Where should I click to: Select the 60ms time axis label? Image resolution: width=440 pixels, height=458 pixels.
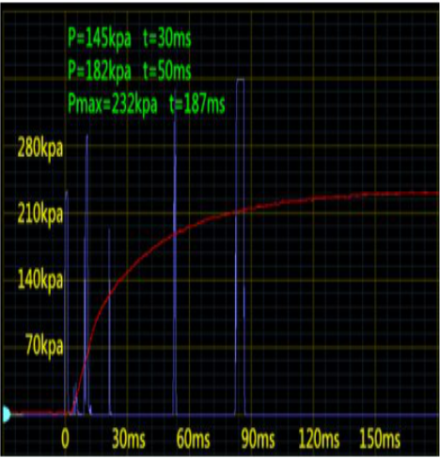pos(193,438)
